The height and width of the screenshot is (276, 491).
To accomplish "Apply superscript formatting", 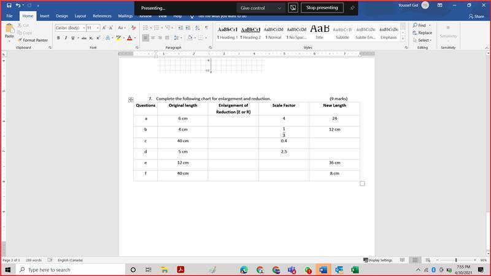I will [x=98, y=38].
